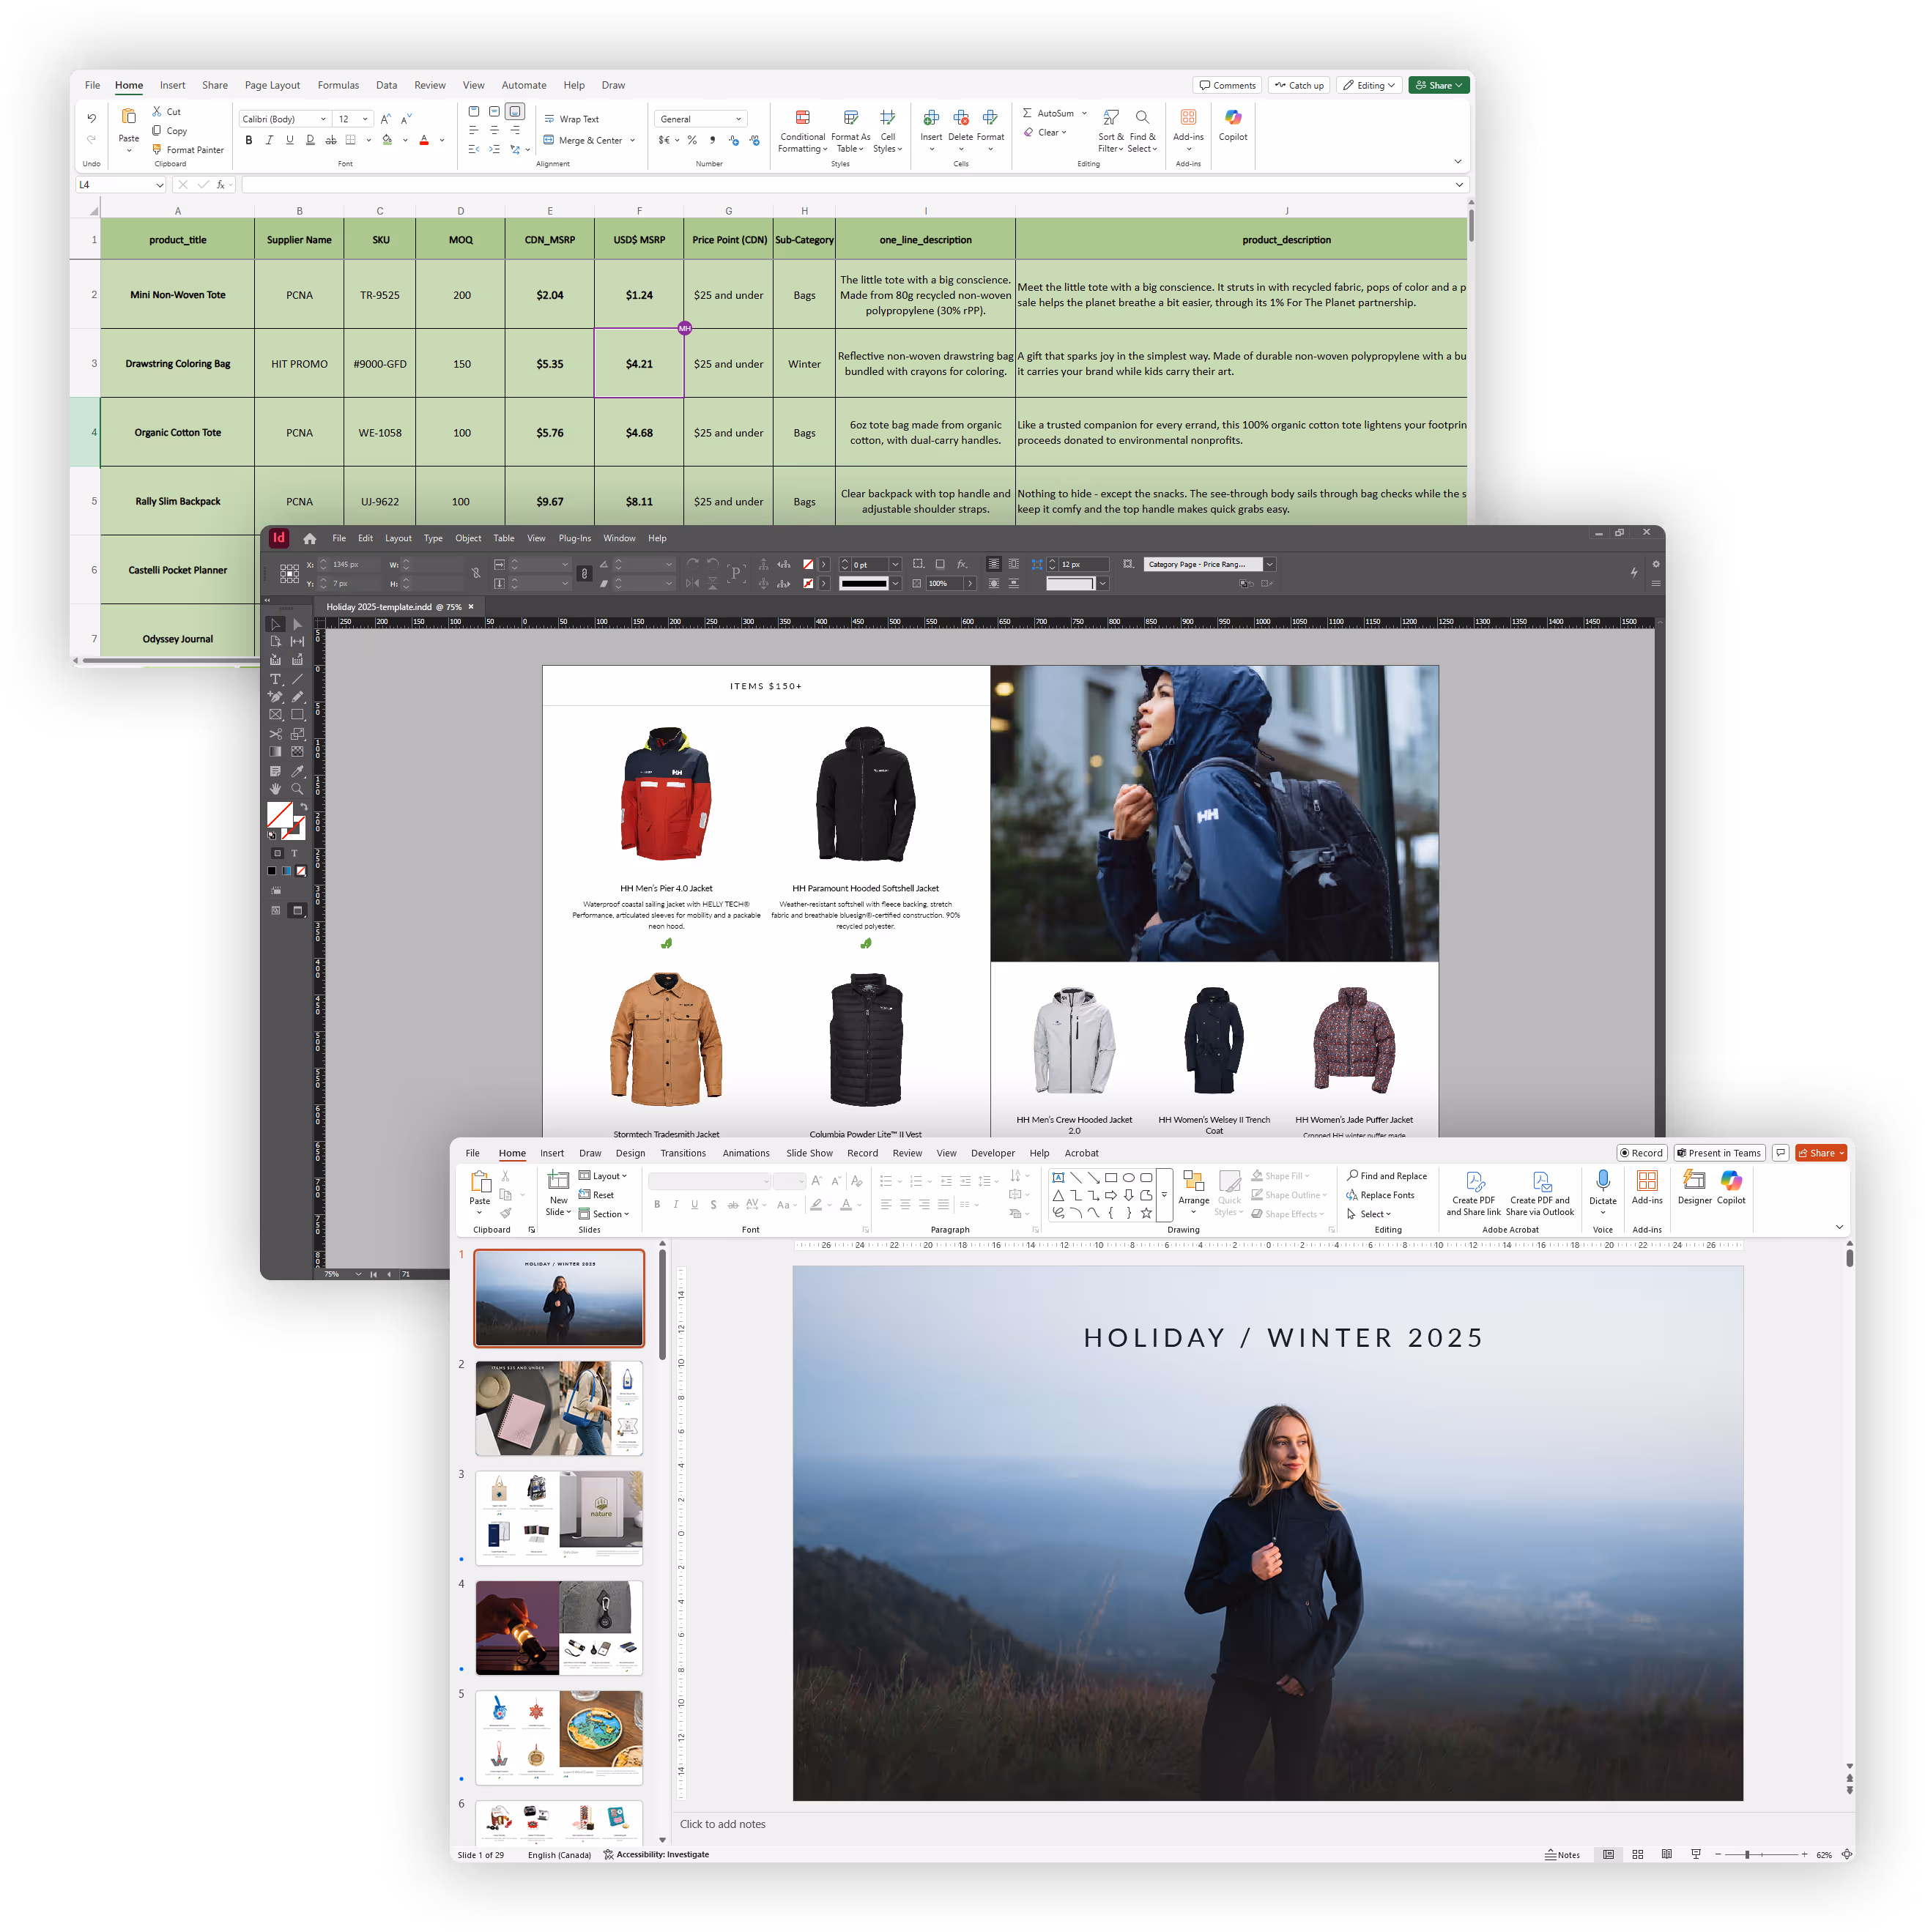
Task: Click the InDesign fill color swatch
Action: click(x=279, y=814)
